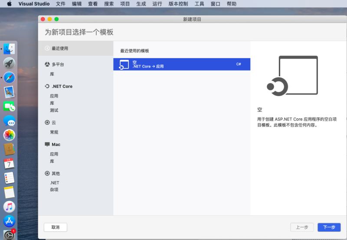Select 应用 under .NET Core
Screen dimensions: 347x240
54,96
